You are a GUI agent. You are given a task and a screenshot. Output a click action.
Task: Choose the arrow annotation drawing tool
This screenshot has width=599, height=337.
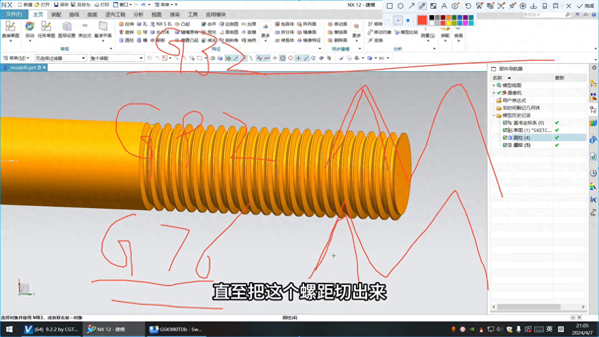[x=411, y=6]
